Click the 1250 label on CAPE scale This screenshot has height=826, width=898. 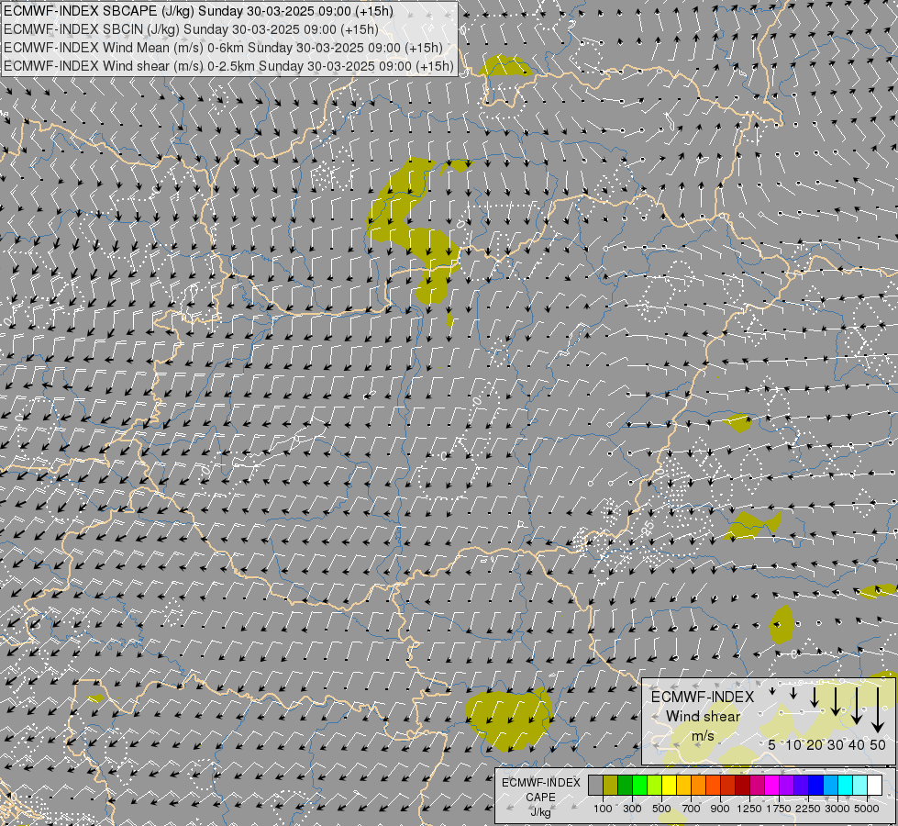[749, 809]
